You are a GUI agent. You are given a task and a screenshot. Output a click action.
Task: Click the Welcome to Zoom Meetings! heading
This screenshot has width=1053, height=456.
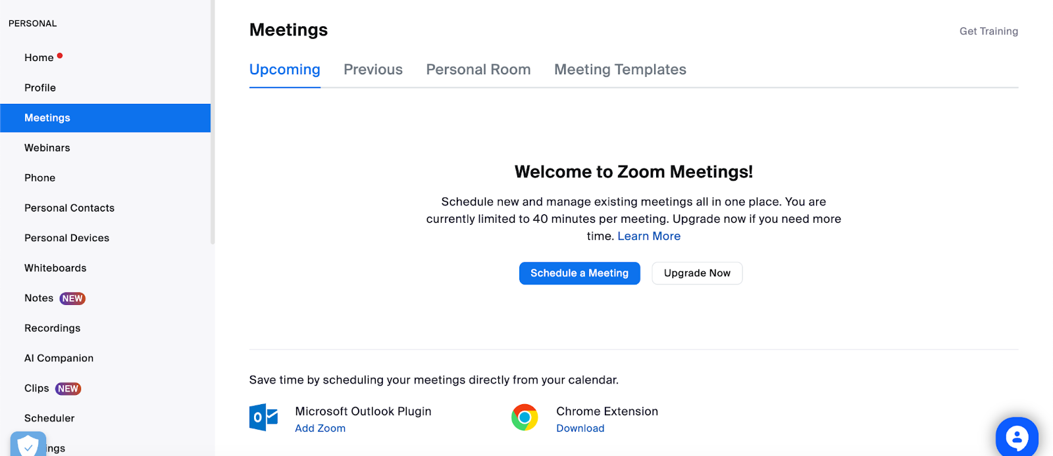tap(634, 172)
